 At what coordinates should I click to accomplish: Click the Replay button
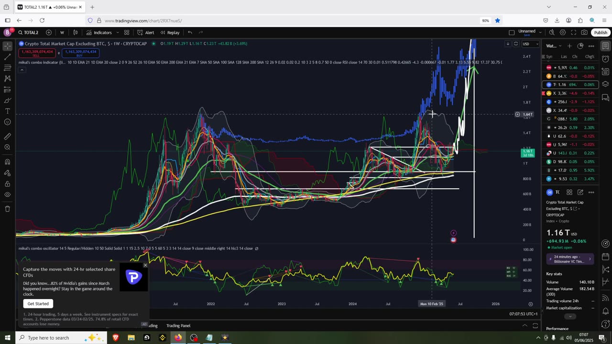170,32
